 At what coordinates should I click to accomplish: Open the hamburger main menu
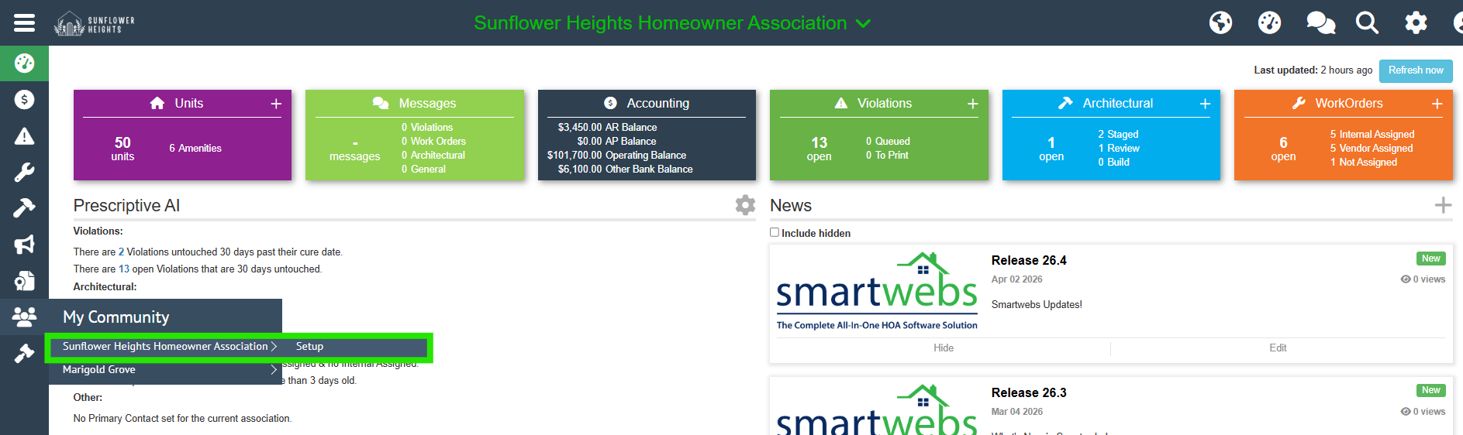(24, 22)
